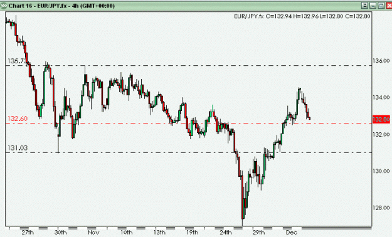The width and height of the screenshot is (392, 237).
Task: Close the Chart 16 window
Action: (x=389, y=6)
